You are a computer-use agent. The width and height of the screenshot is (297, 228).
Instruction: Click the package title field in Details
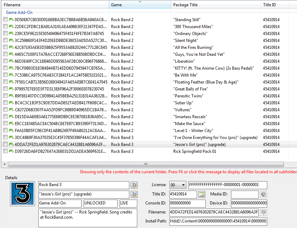pyautogui.click(x=84, y=194)
